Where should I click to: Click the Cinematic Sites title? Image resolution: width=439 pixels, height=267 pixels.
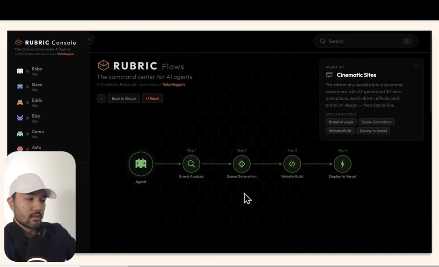356,75
